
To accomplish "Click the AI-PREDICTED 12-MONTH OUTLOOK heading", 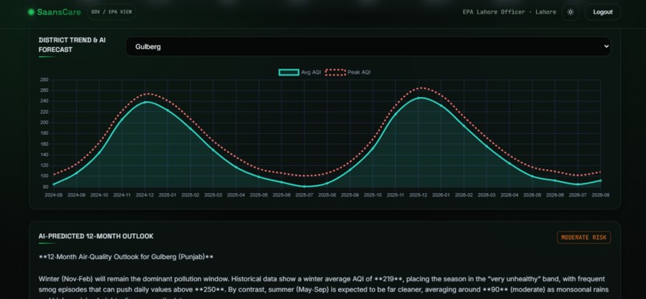I will [x=96, y=236].
